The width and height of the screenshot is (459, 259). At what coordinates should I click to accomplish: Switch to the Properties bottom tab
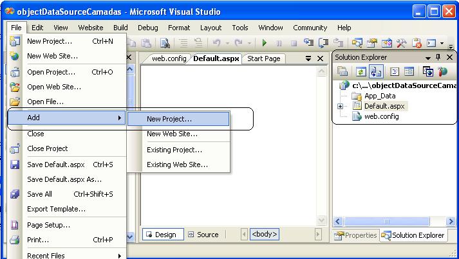coord(356,235)
